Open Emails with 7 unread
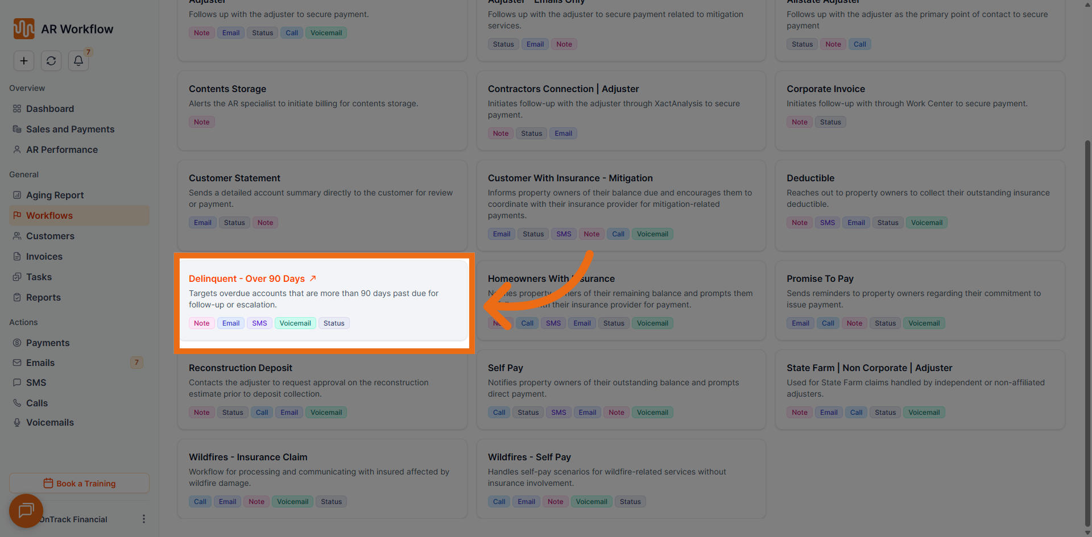Viewport: 1092px width, 537px height. pos(40,363)
